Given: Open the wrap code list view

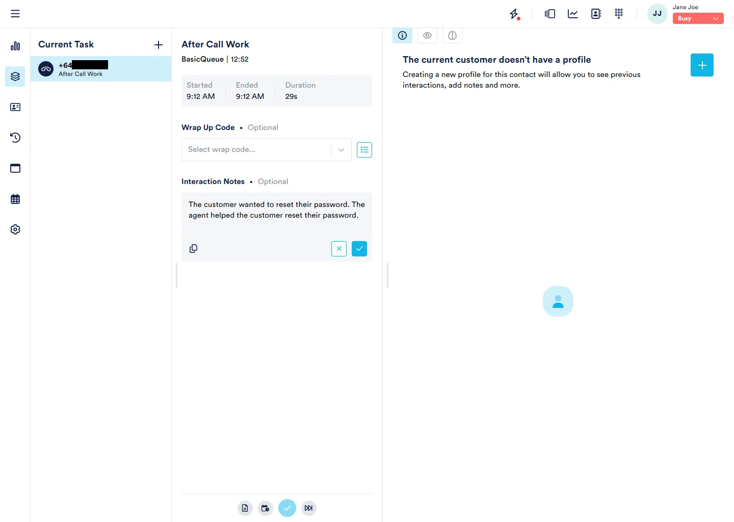Looking at the screenshot, I should pyautogui.click(x=364, y=149).
